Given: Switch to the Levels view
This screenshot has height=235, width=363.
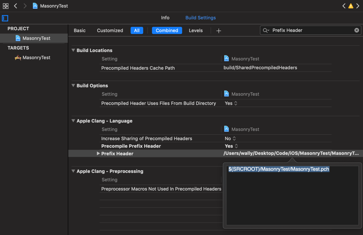Looking at the screenshot, I should [196, 31].
